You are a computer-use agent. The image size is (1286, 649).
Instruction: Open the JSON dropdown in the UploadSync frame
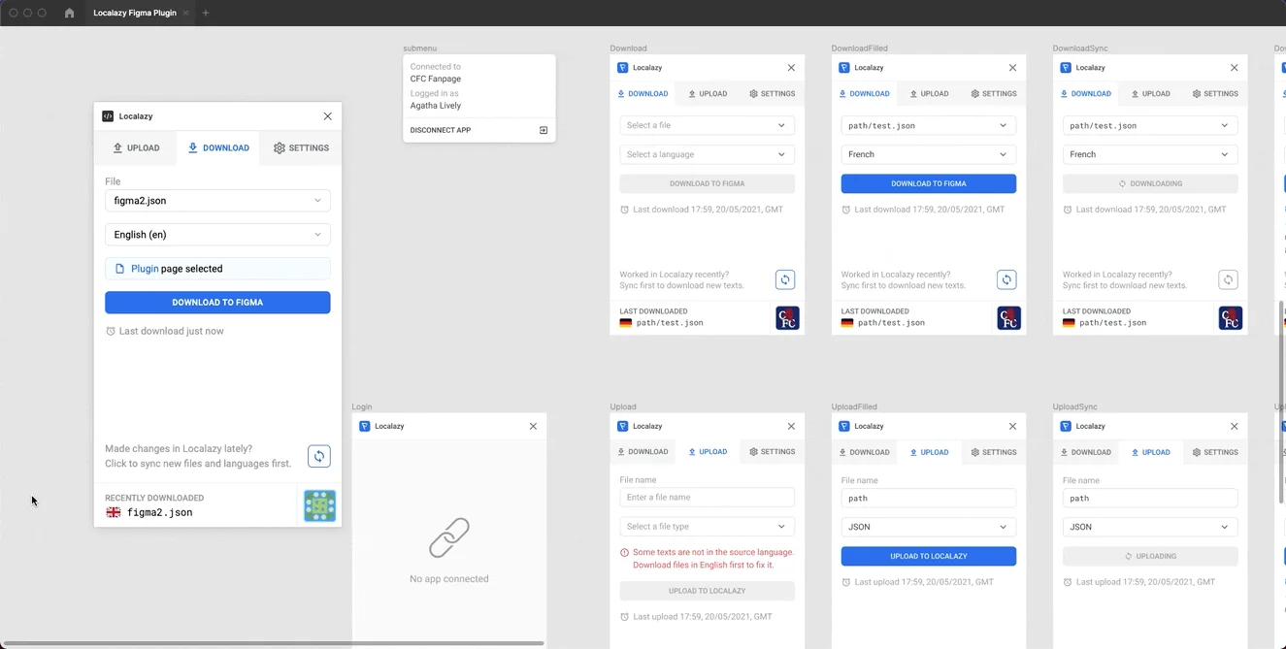[1150, 527]
